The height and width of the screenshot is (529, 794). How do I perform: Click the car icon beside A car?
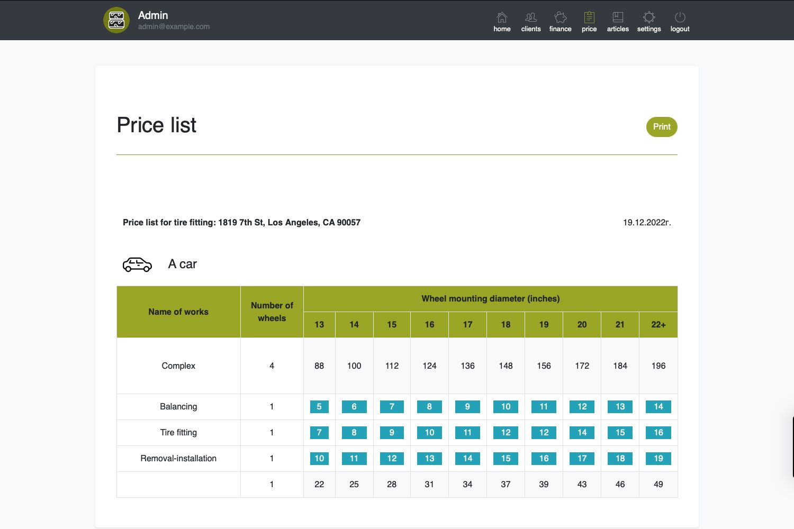(x=137, y=264)
